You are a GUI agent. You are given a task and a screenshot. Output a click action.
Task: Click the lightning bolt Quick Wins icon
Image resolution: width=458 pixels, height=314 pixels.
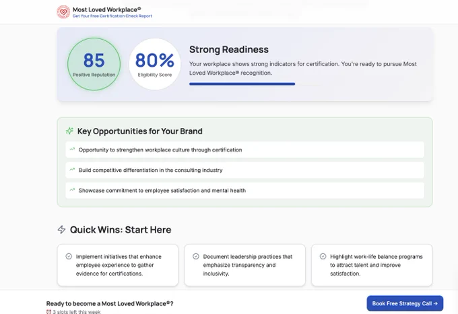click(x=61, y=230)
